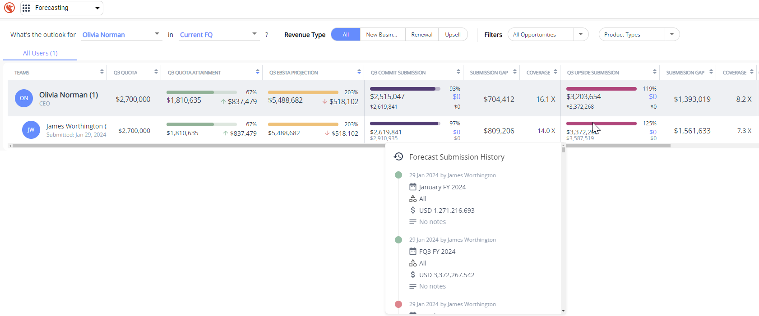Screen dimensions: 759x316
Task: Click the Forecast Submission History clock icon
Action: [x=398, y=156]
